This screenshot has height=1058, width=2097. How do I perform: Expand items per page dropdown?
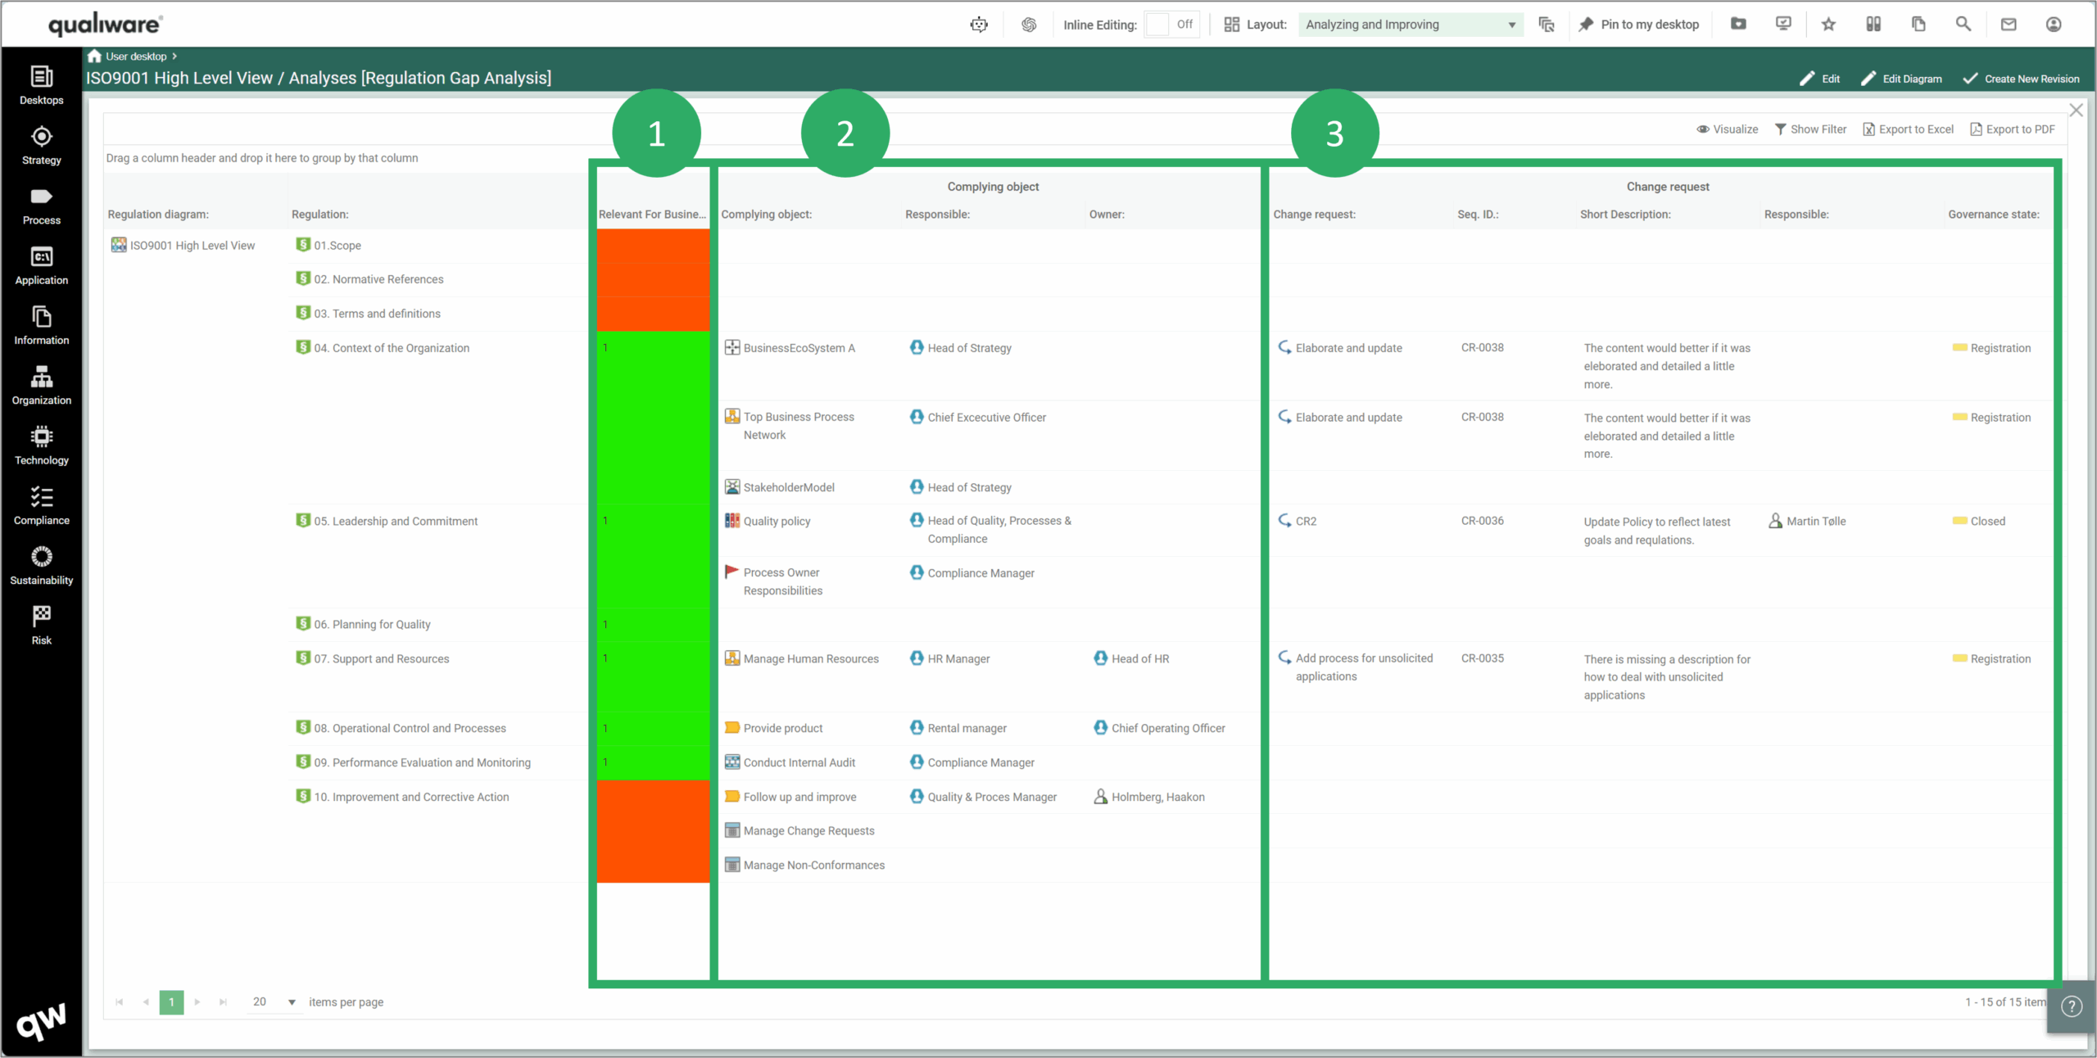pos(292,1002)
